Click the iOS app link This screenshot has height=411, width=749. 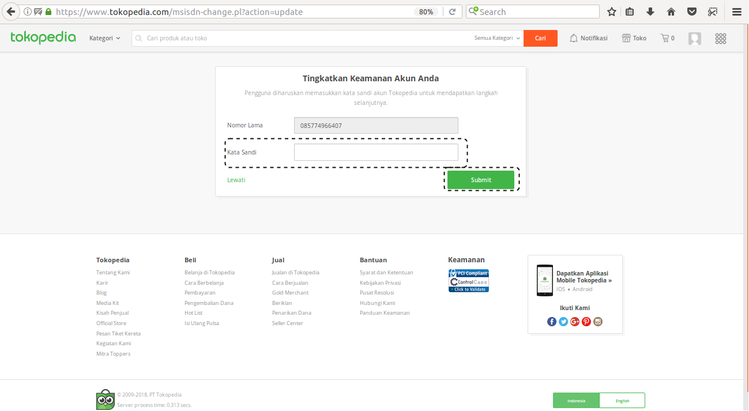point(560,289)
